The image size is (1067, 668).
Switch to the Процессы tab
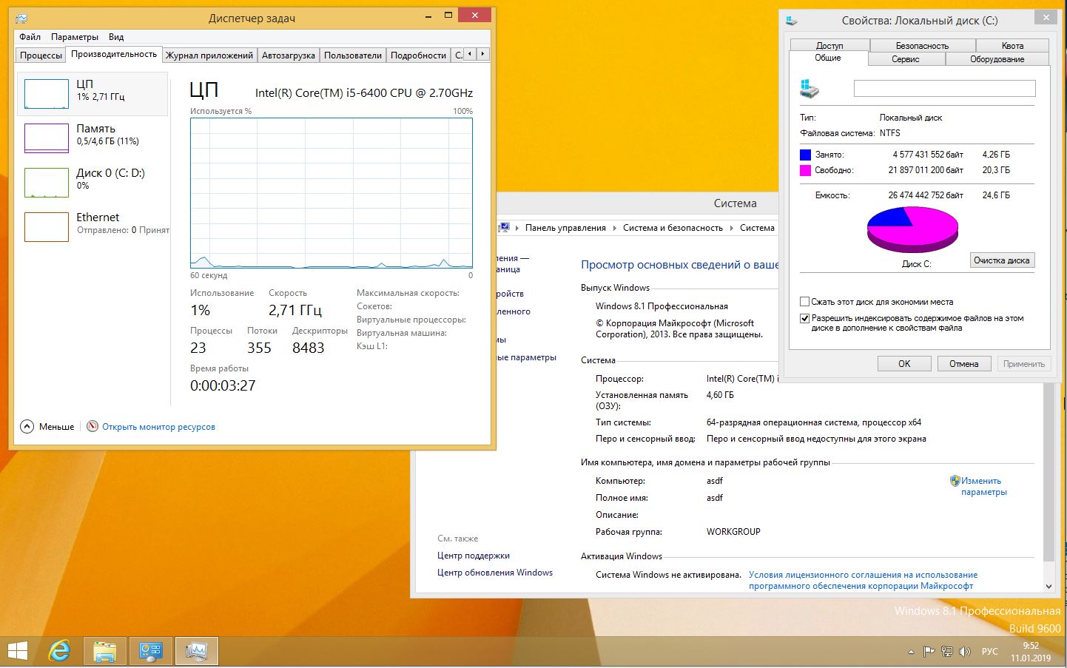(41, 55)
